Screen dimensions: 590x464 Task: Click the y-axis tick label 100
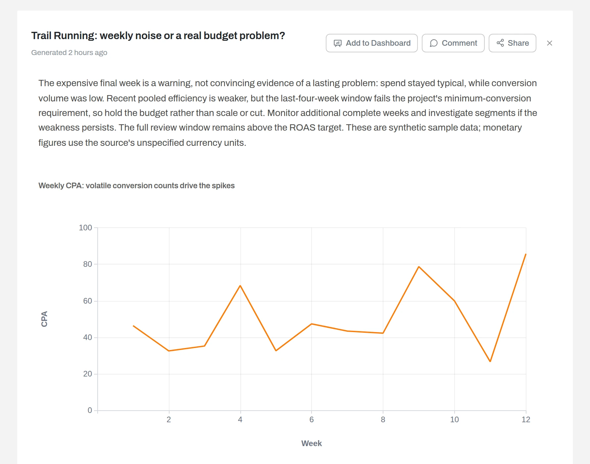click(85, 228)
